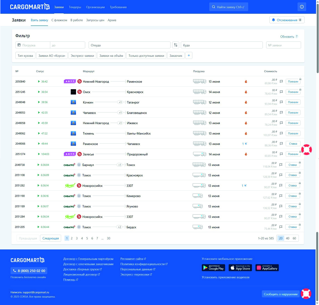Open the Тендеры menu

coord(75,7)
